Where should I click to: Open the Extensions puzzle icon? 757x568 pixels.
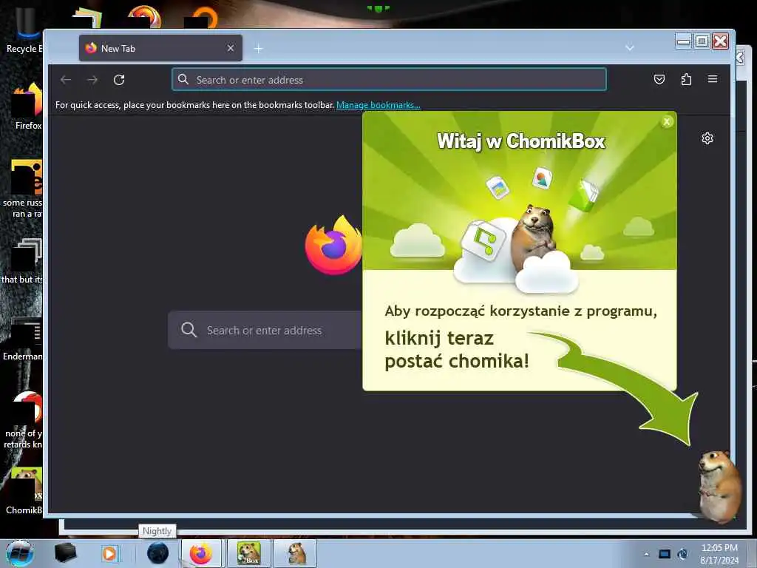686,79
